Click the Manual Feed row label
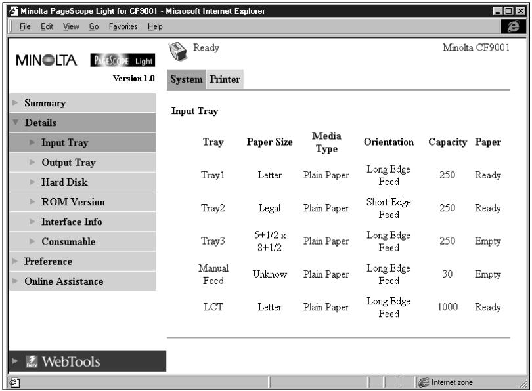This screenshot has width=532, height=391. [x=213, y=274]
